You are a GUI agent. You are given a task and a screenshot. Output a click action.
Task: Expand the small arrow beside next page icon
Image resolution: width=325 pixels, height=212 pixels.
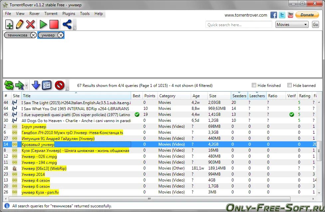pos(27,85)
